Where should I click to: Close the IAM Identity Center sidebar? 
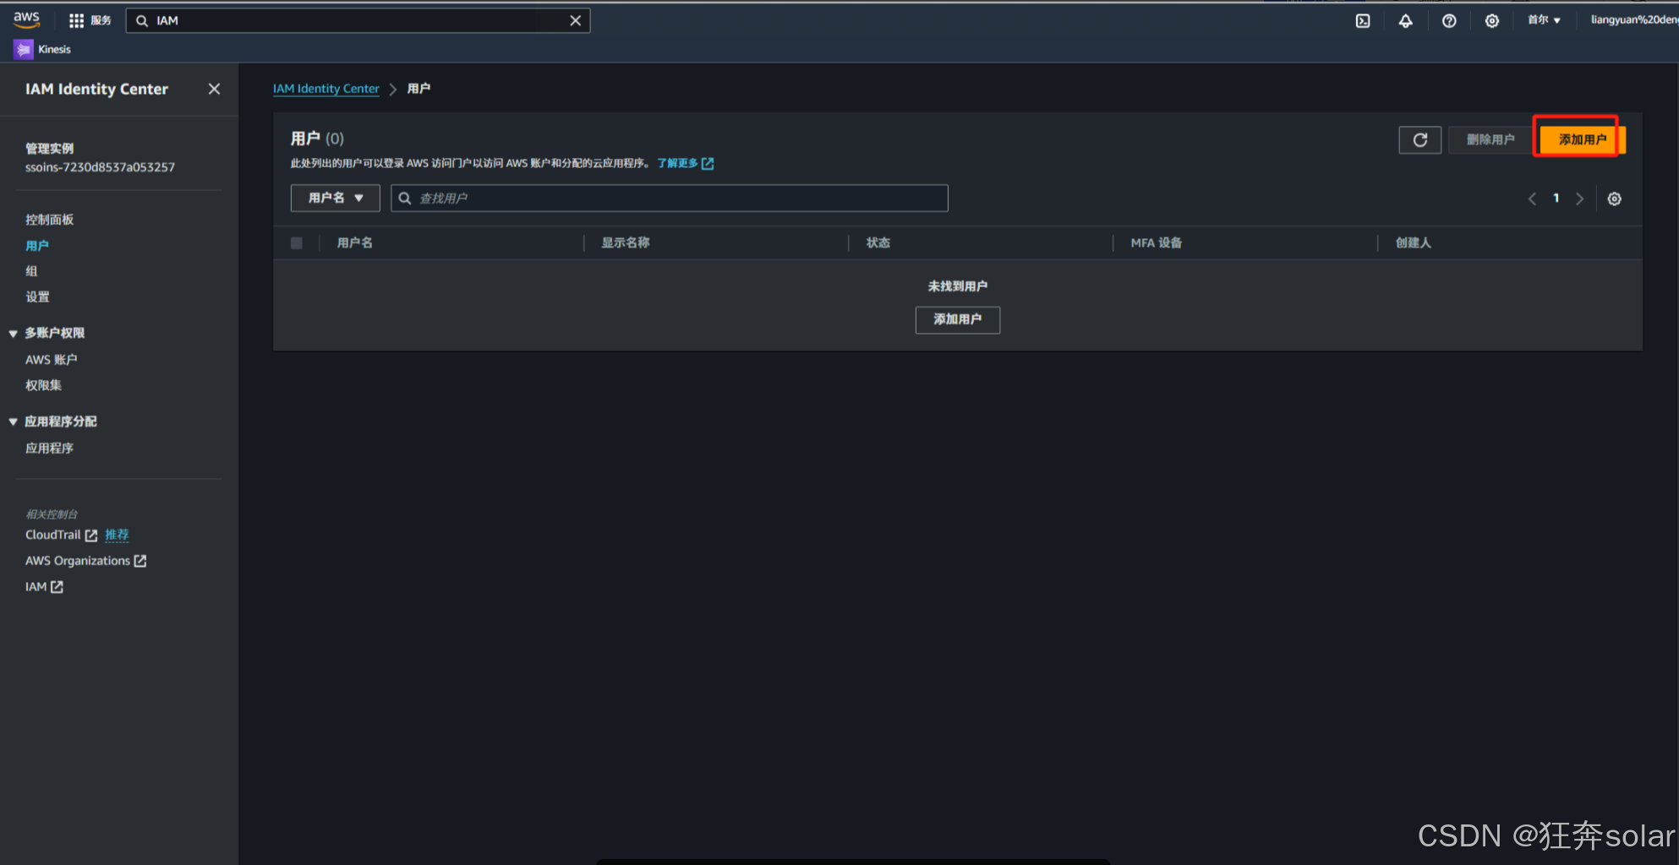click(x=214, y=89)
